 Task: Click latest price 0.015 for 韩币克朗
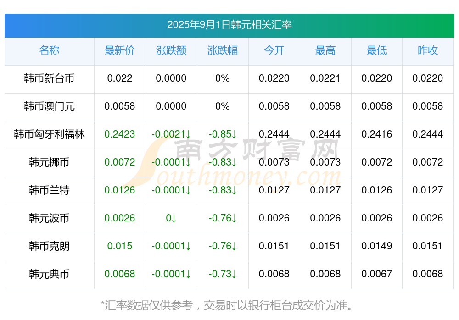coord(120,246)
